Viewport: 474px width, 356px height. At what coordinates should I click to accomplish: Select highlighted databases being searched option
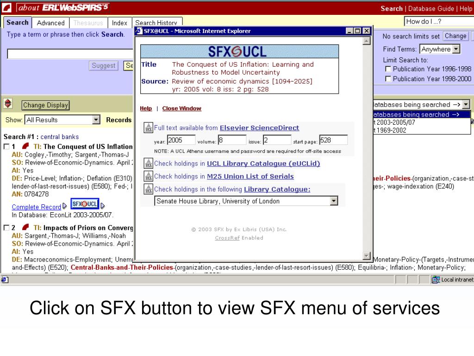coord(422,114)
